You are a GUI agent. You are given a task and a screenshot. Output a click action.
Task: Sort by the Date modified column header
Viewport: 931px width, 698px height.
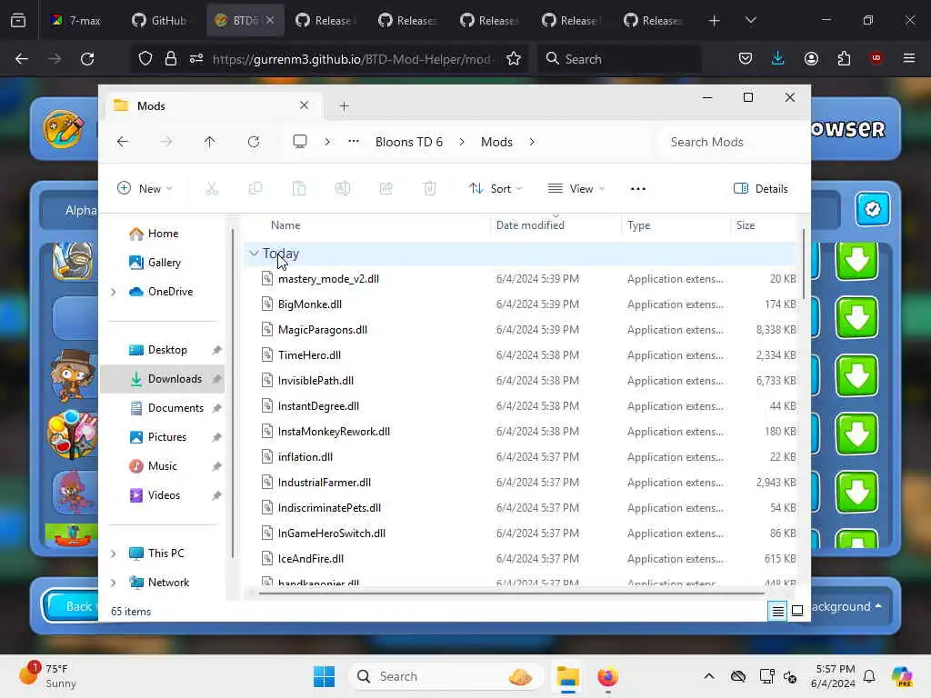[x=530, y=225]
